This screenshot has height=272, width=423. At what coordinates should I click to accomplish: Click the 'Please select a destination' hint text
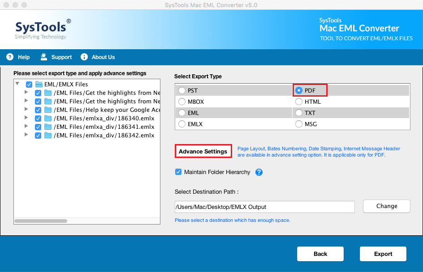tap(233, 220)
